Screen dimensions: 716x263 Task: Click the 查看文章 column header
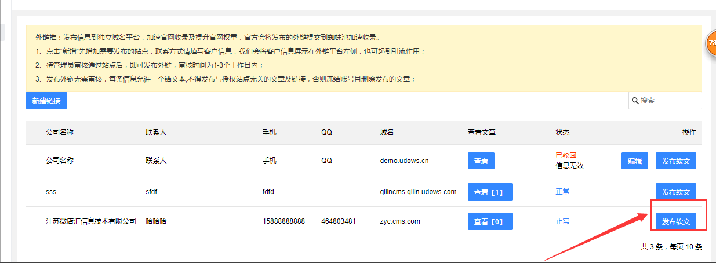481,132
